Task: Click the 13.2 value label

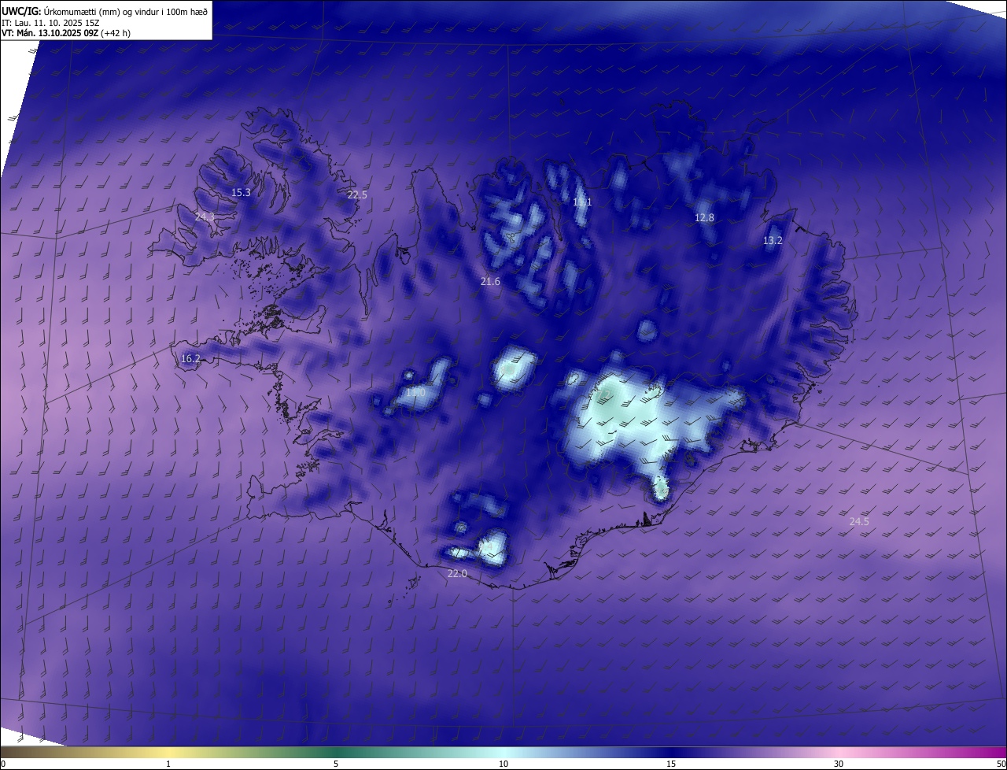Action: click(x=773, y=241)
